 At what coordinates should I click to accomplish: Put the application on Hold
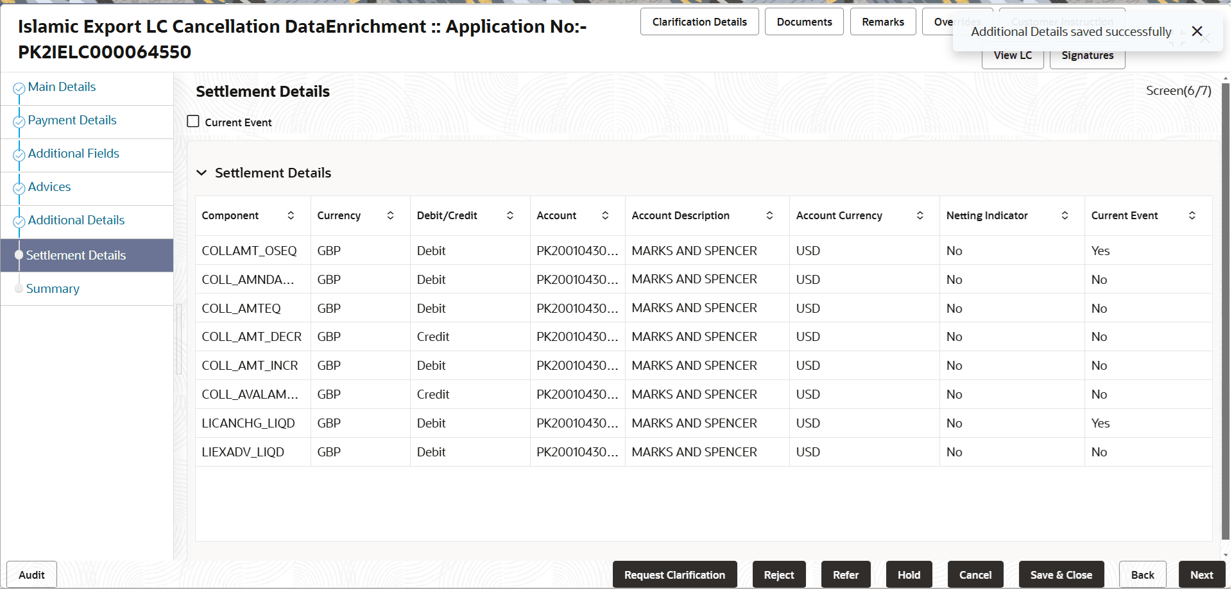point(909,575)
